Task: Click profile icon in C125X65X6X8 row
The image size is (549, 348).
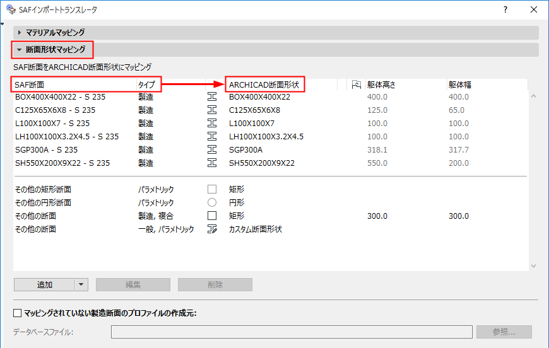Action: click(x=212, y=110)
